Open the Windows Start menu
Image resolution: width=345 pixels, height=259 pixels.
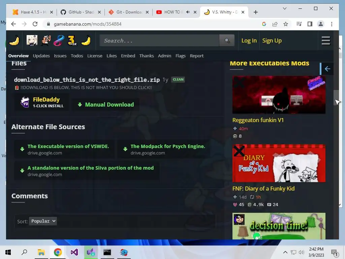click(x=8, y=252)
